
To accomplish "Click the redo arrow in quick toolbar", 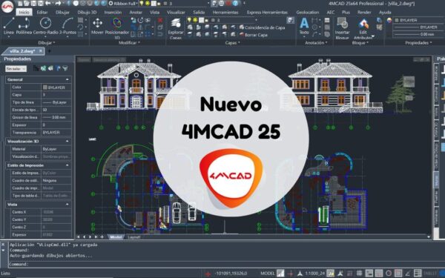I will [x=58, y=4].
